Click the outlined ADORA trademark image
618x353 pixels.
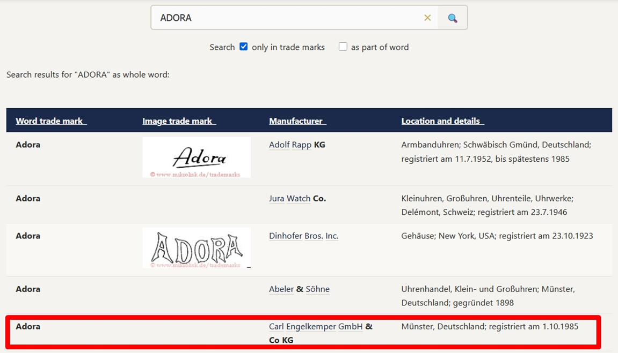[197, 247]
